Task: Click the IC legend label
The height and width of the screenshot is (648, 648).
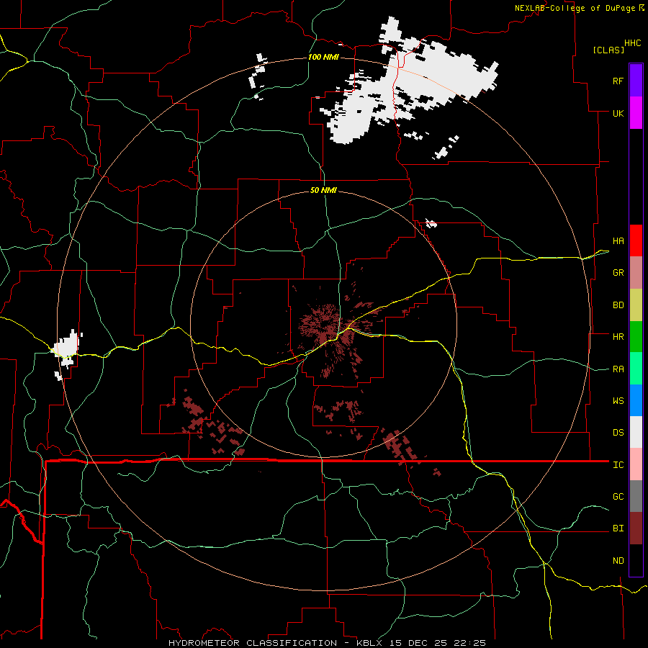Action: [618, 465]
